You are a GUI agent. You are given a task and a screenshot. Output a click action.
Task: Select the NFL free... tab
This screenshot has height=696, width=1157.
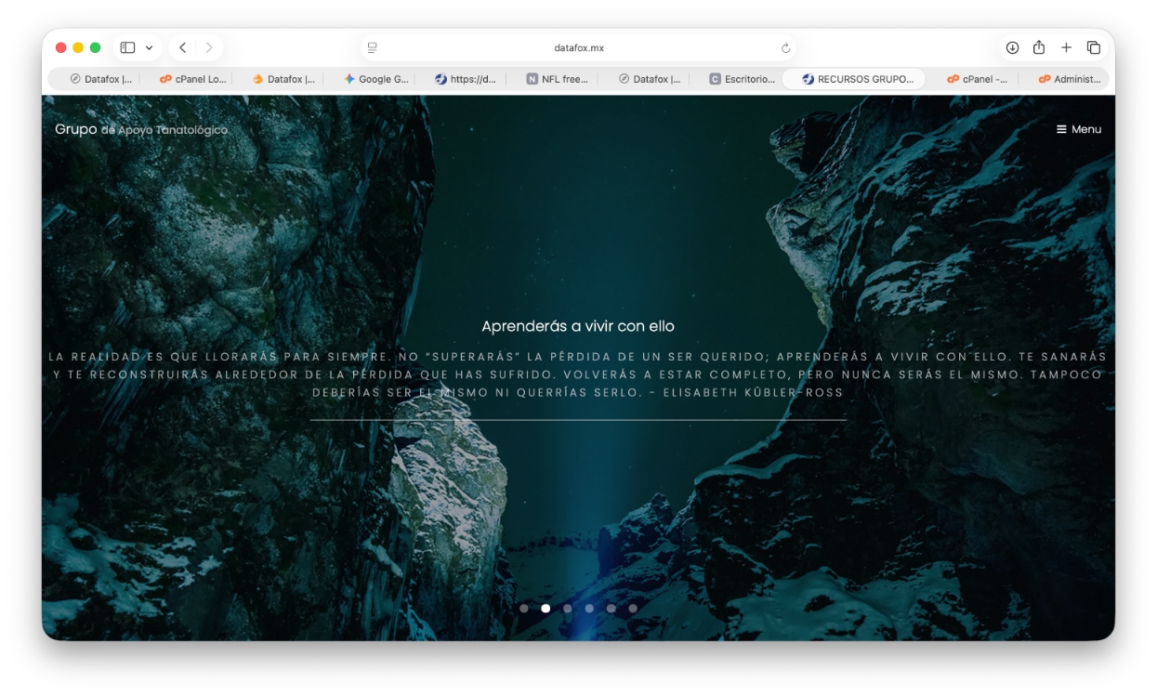pyautogui.click(x=558, y=79)
